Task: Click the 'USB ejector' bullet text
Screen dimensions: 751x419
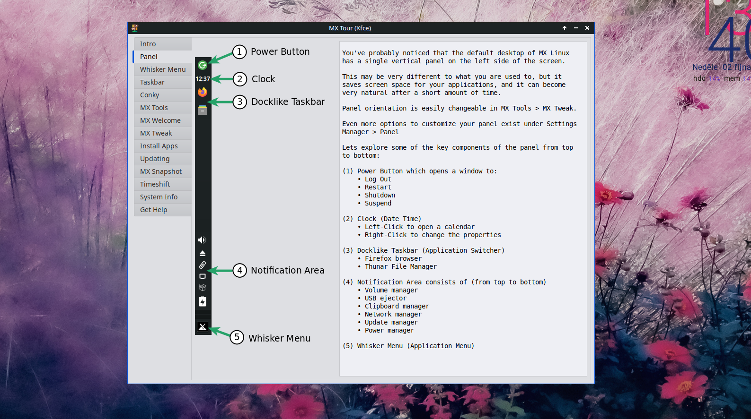Action: 386,298
